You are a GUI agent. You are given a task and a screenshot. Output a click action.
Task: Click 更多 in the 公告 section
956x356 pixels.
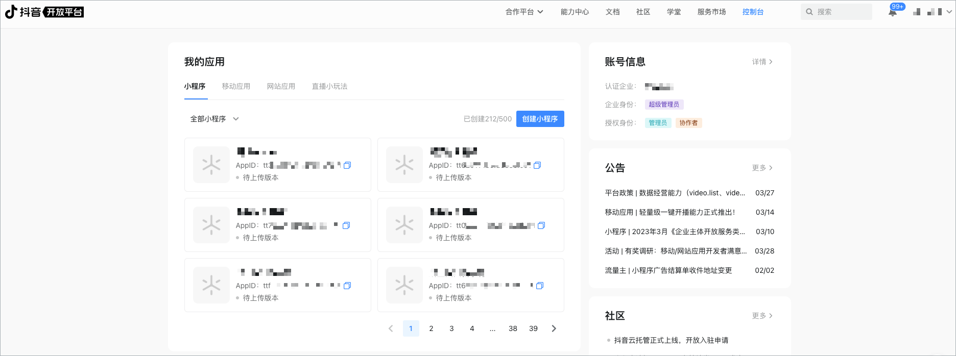click(x=762, y=168)
